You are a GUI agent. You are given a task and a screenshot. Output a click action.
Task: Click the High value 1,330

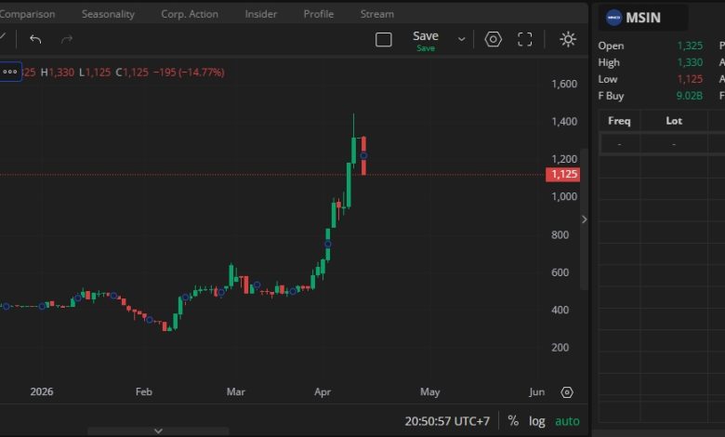690,62
